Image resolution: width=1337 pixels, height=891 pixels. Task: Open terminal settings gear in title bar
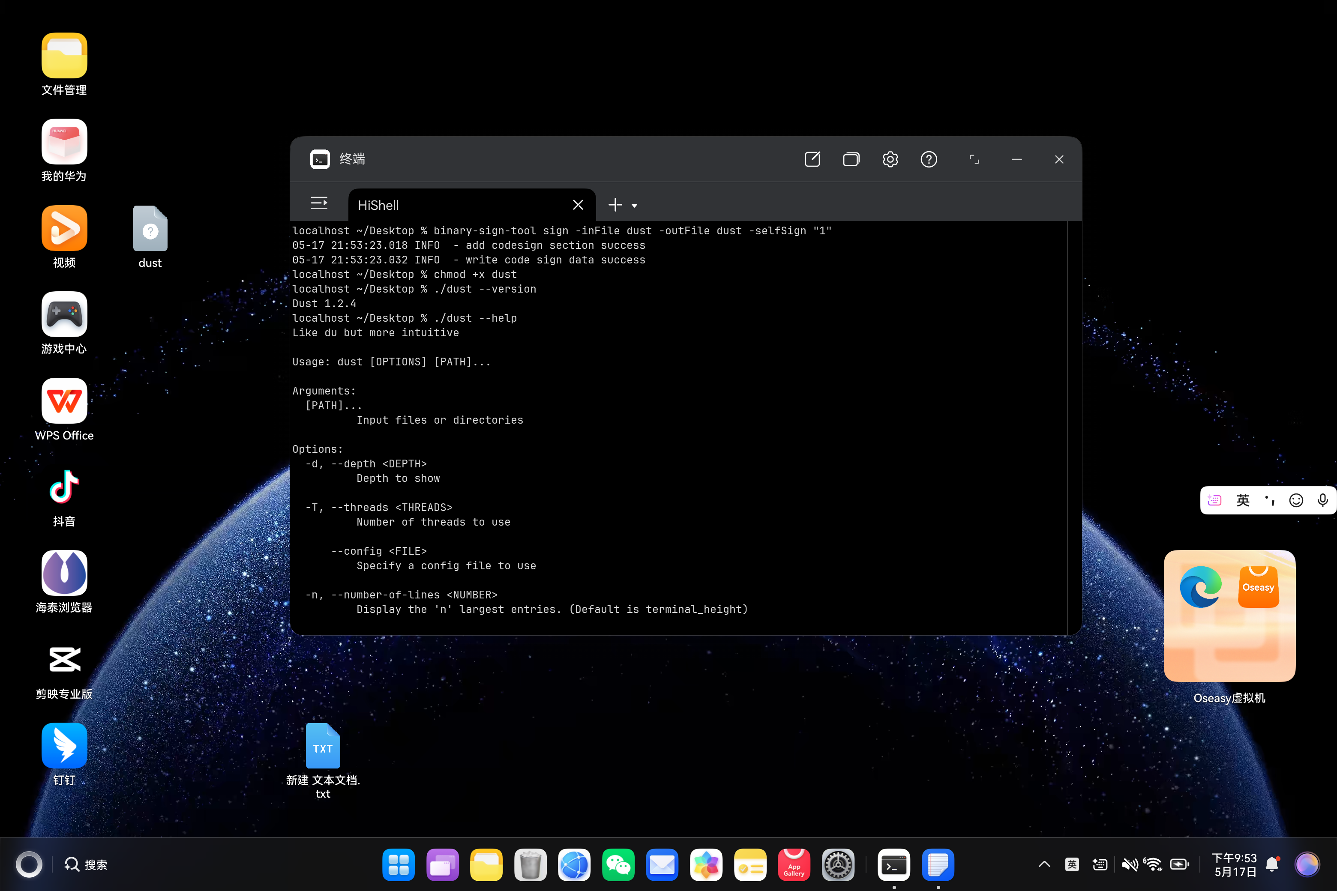tap(890, 160)
